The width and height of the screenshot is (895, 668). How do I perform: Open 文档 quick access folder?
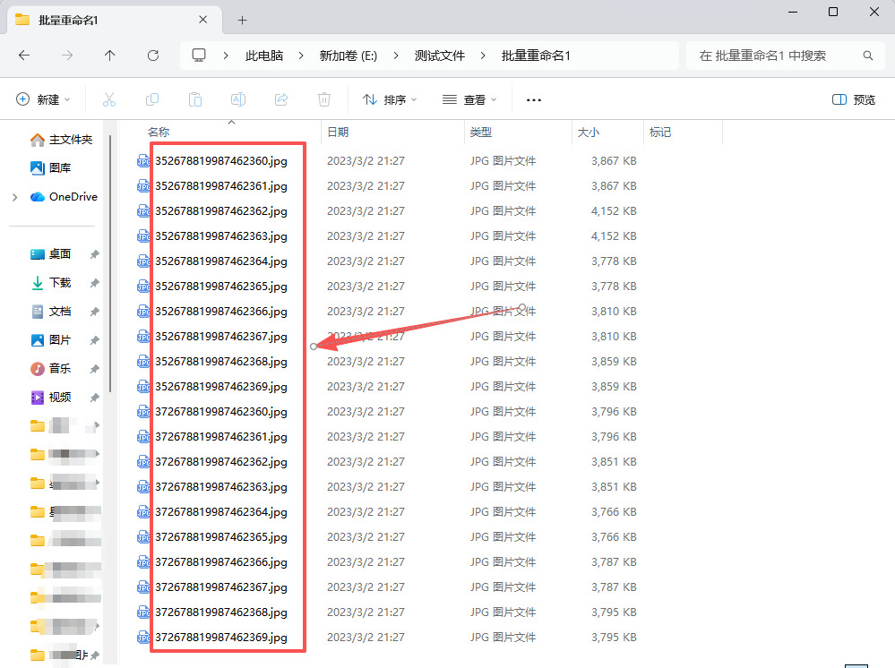51,312
